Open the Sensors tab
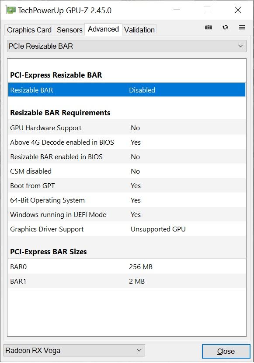The width and height of the screenshot is (254, 363). (x=70, y=30)
